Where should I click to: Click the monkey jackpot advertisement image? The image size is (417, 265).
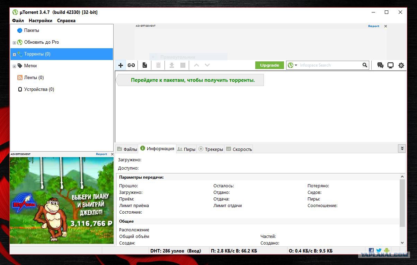[x=62, y=200]
